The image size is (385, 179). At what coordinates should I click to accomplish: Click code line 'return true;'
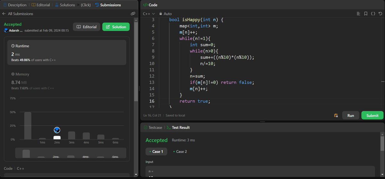(x=195, y=101)
